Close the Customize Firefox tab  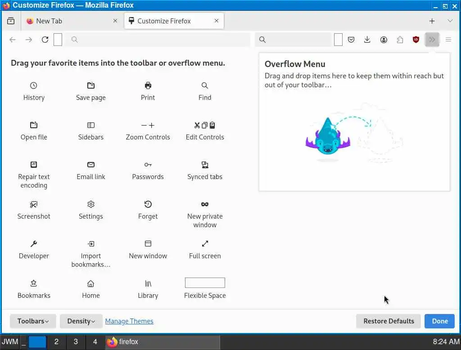217,21
